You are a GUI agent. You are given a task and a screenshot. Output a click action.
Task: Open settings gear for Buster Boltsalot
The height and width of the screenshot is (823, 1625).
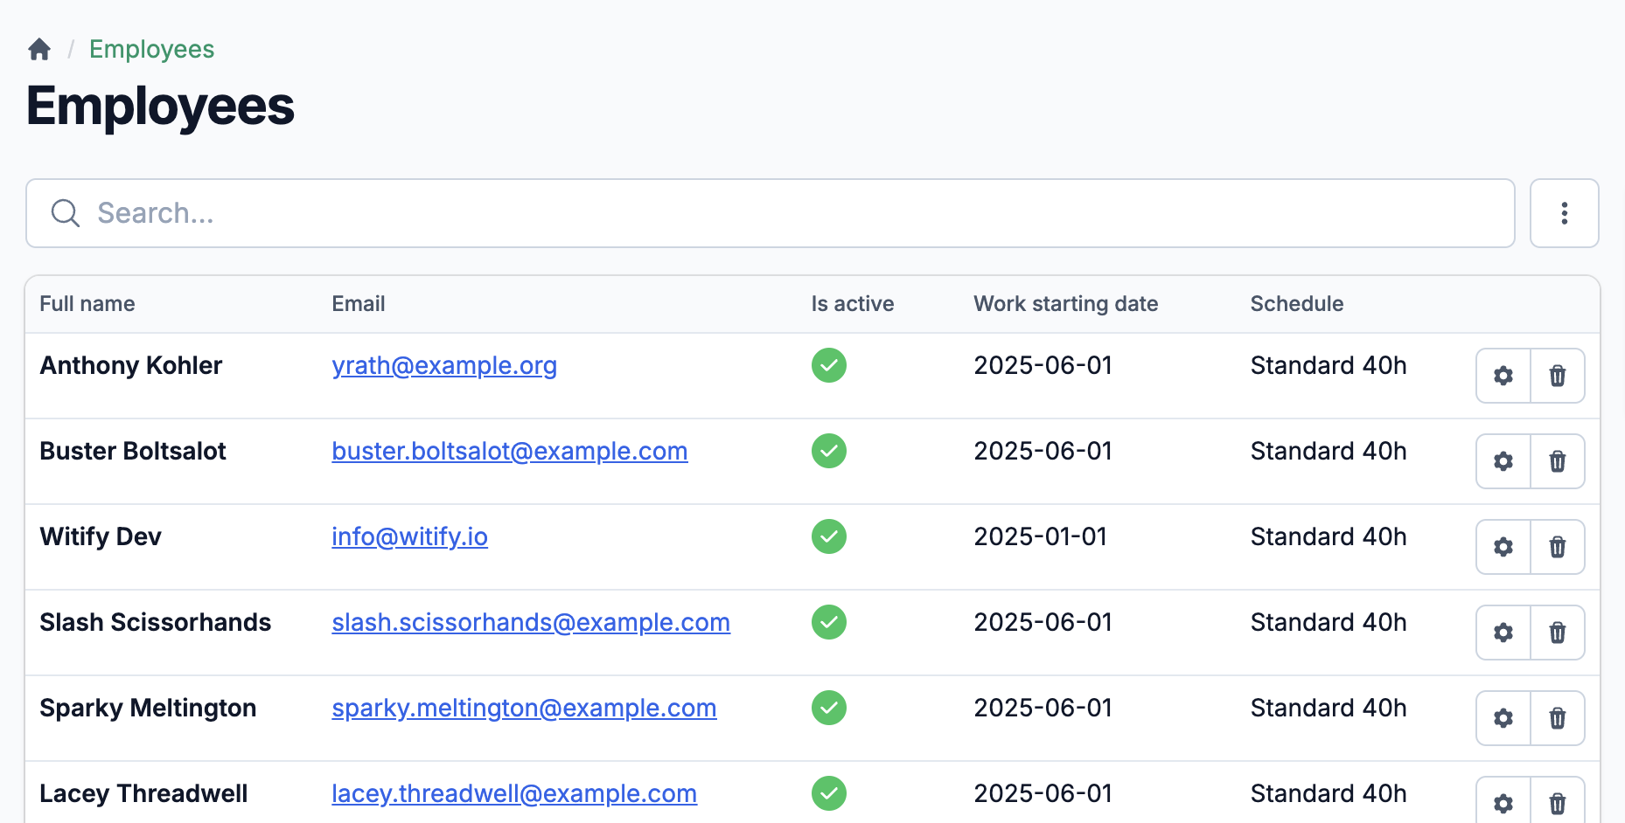1503,461
